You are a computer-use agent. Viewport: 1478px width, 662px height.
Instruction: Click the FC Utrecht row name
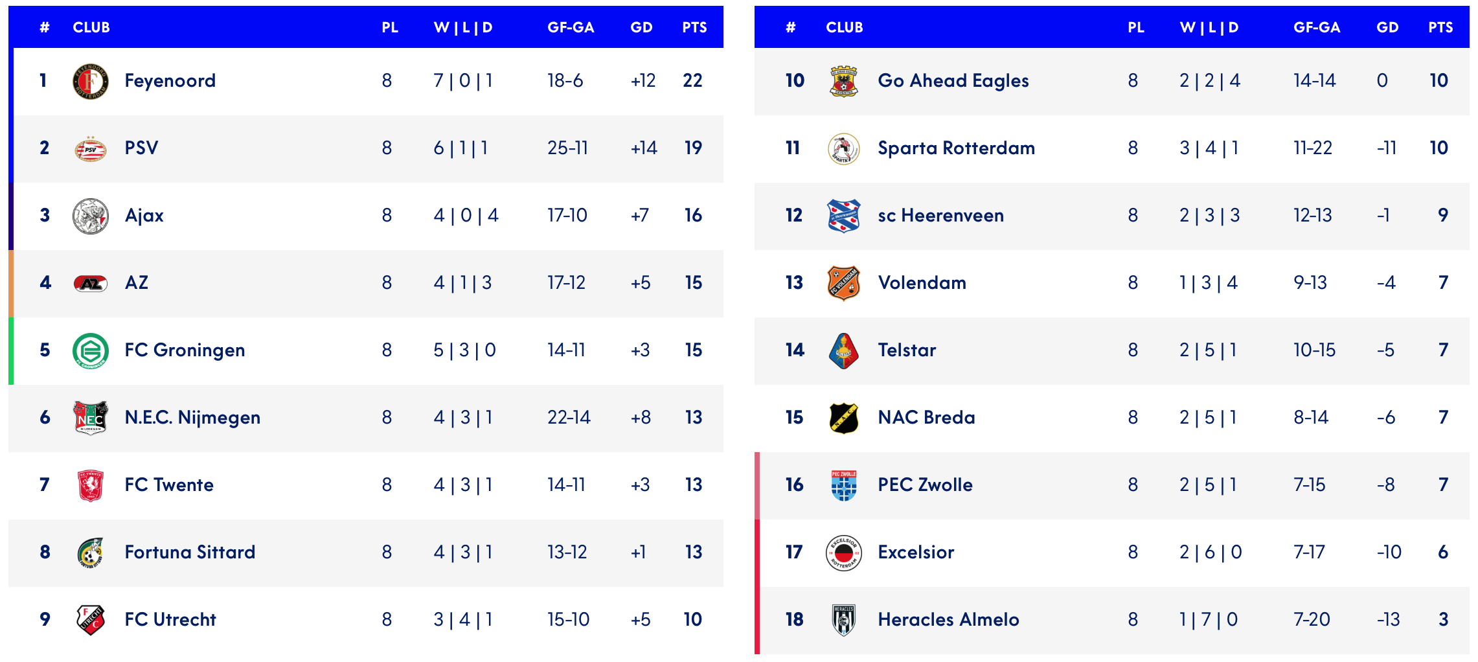170,620
